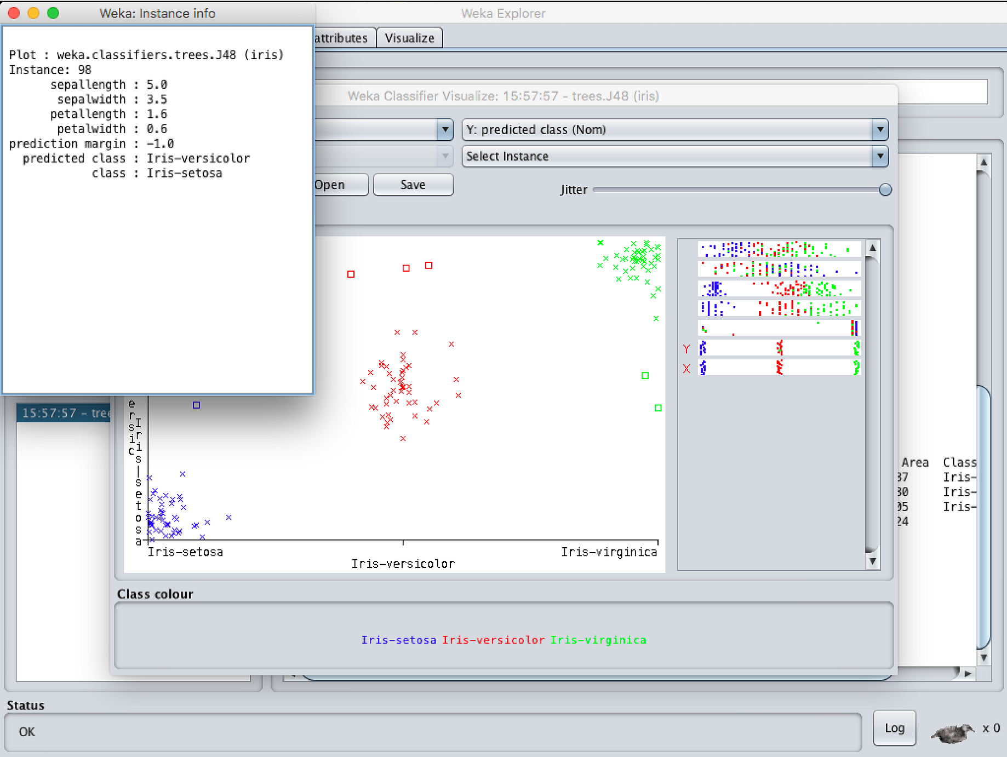Image resolution: width=1007 pixels, height=757 pixels.
Task: Select the blue square misclassified point in plot
Action: [196, 405]
